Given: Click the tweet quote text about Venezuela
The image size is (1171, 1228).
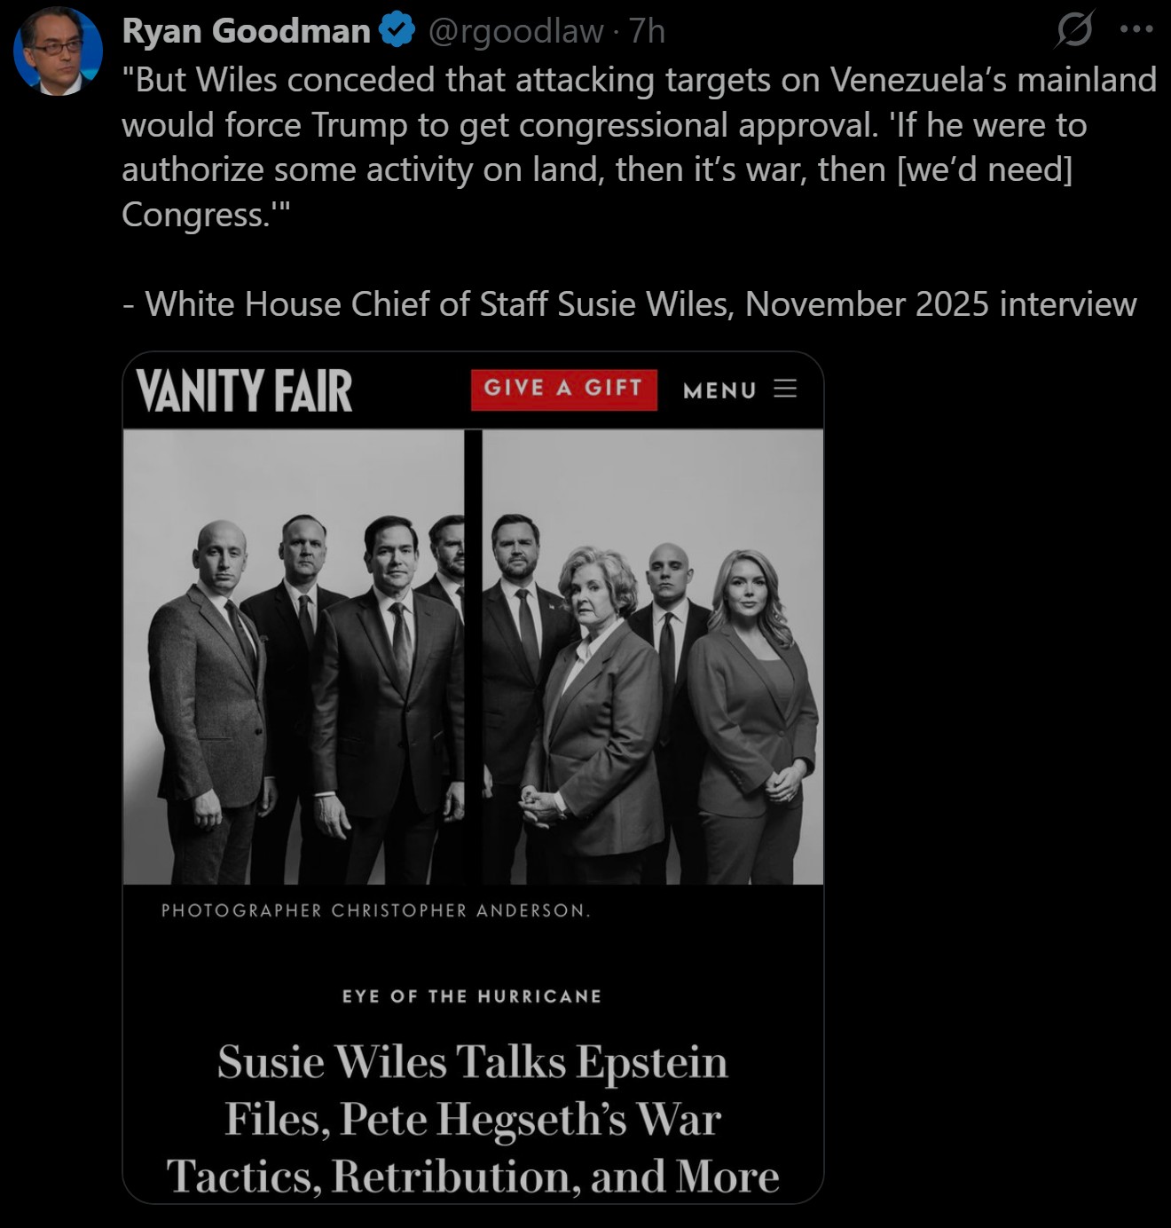Looking at the screenshot, I should (x=639, y=147).
